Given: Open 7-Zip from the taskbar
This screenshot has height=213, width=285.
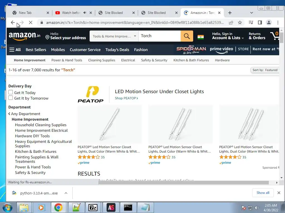Looking at the screenshot, I should pyautogui.click(x=93, y=207).
